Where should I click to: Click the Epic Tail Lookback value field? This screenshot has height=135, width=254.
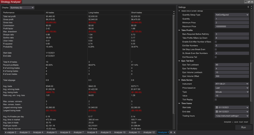point(232,64)
